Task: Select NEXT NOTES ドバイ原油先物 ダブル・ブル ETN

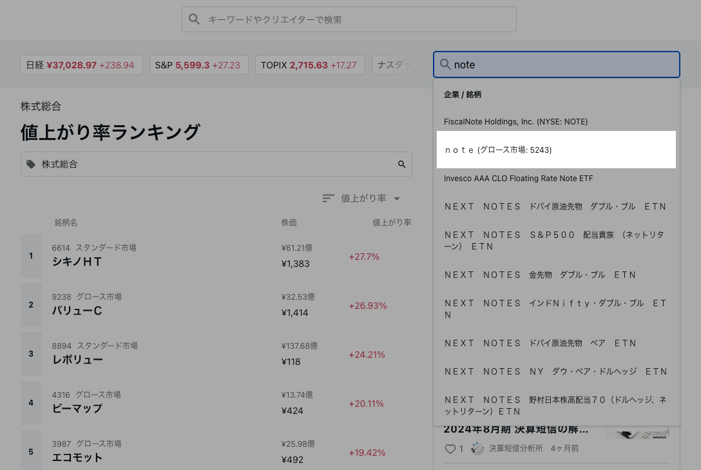Action: tap(556, 206)
